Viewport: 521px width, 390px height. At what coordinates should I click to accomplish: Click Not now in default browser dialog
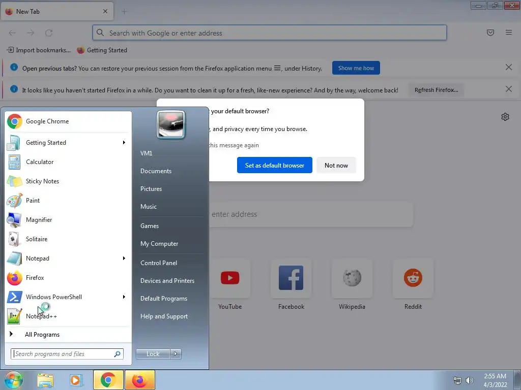[336, 165]
